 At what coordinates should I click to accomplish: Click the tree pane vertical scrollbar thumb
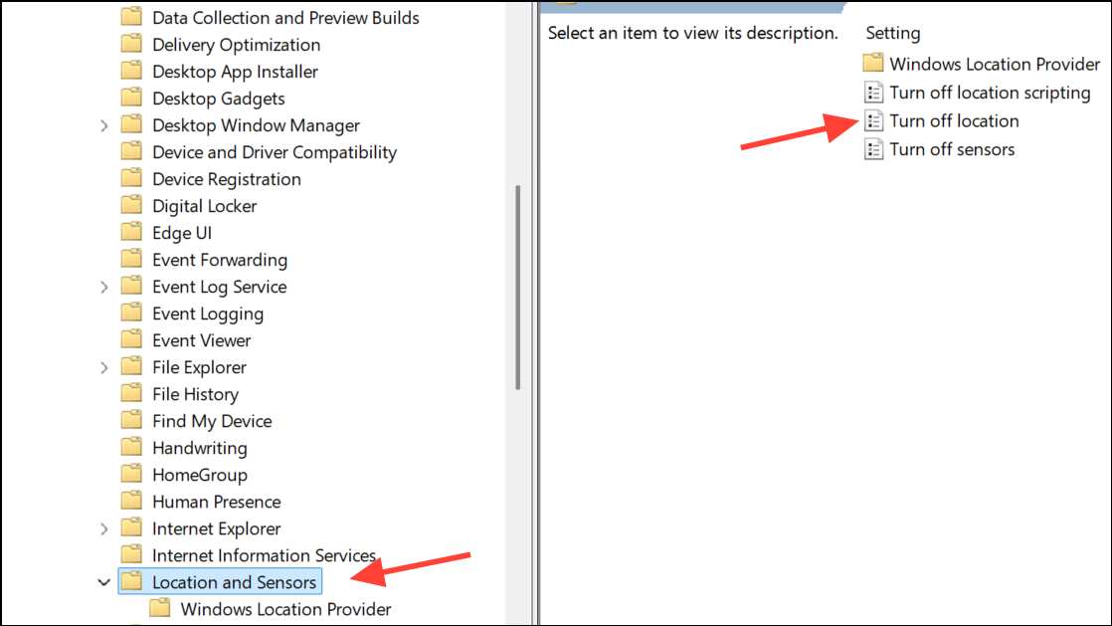click(x=517, y=288)
